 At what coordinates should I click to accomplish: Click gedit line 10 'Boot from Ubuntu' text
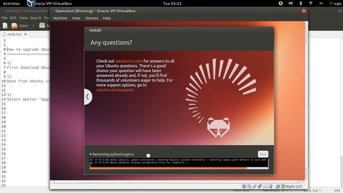click(28, 81)
